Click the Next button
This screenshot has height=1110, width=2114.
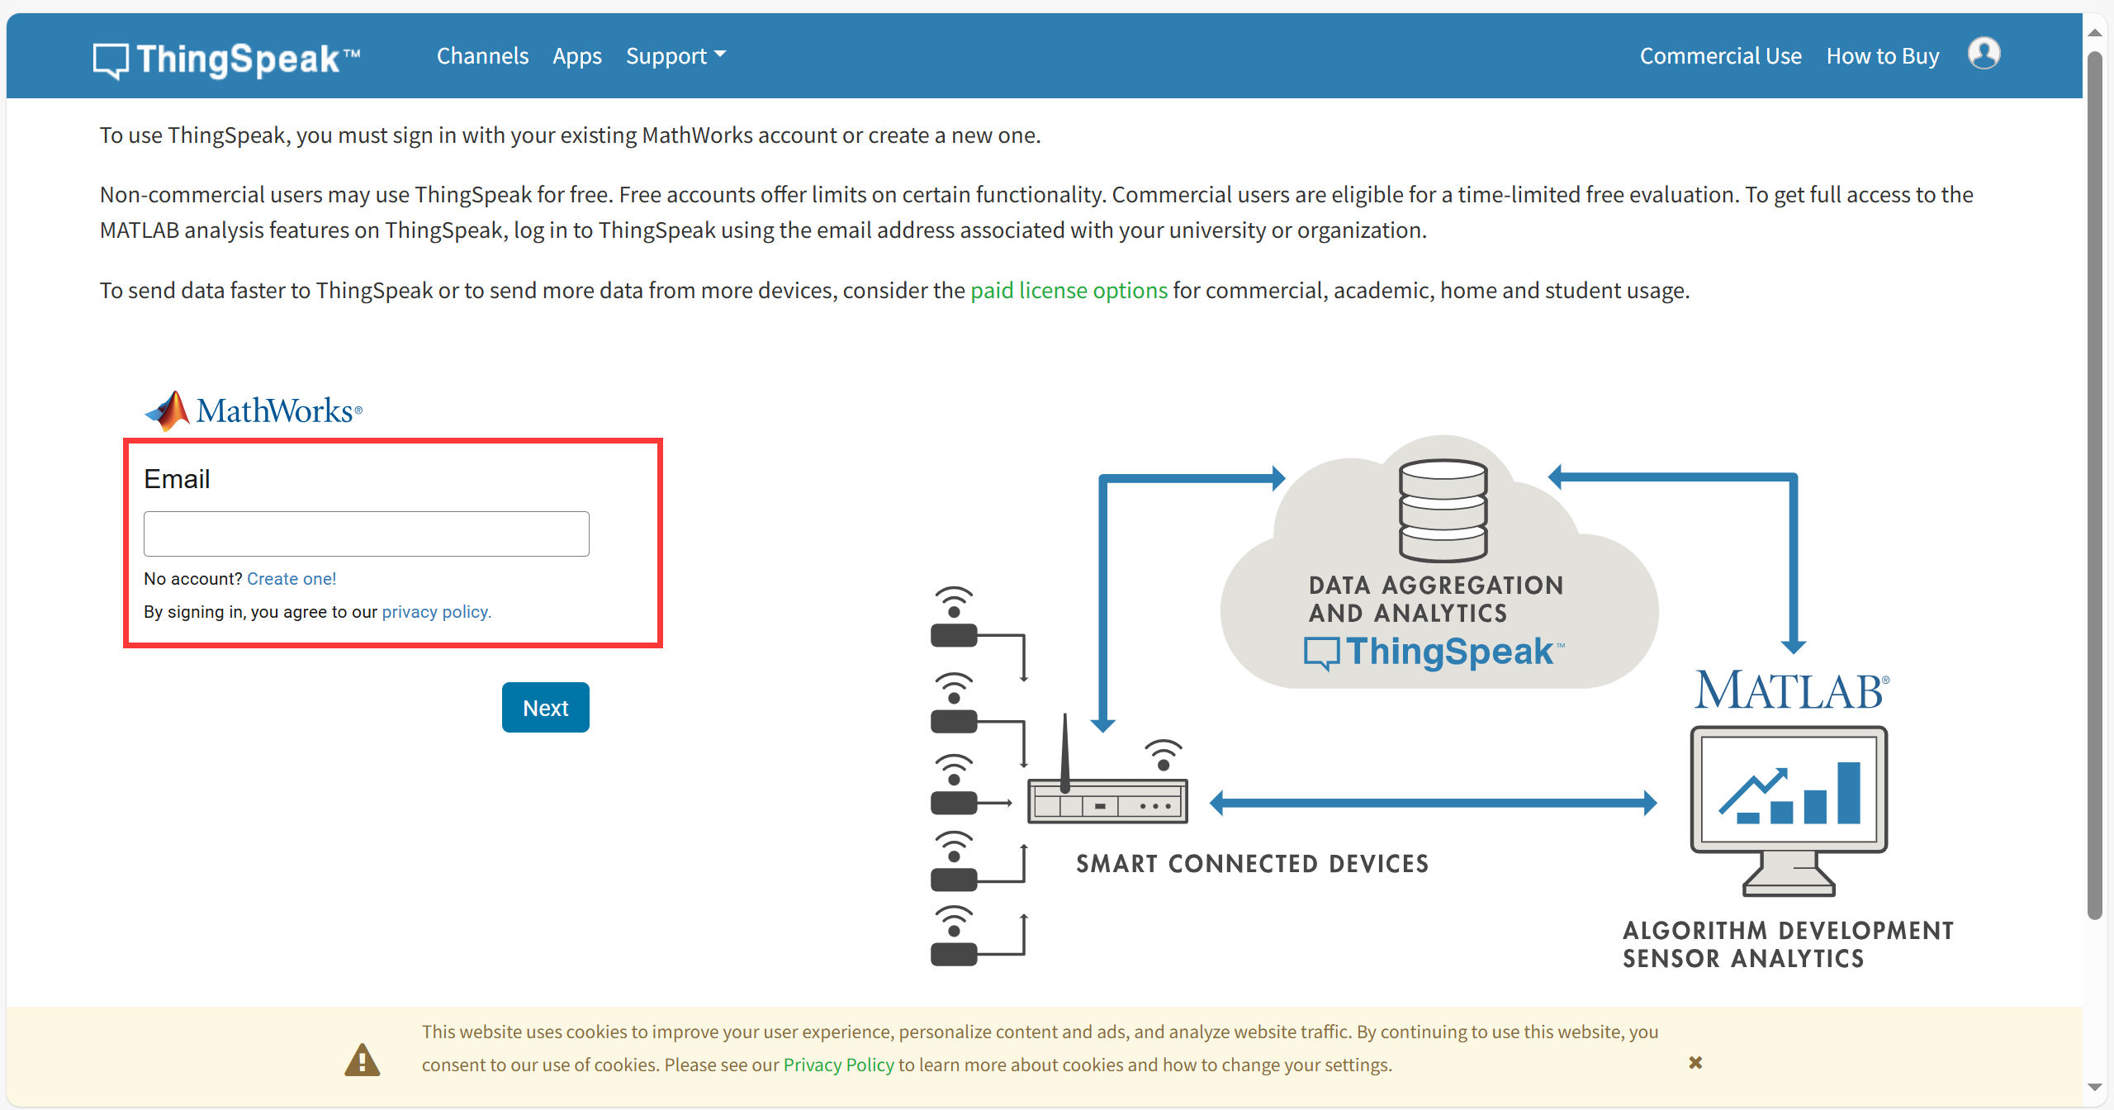[x=546, y=708]
